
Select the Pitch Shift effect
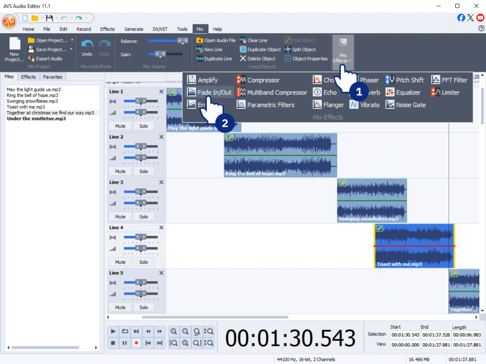405,80
